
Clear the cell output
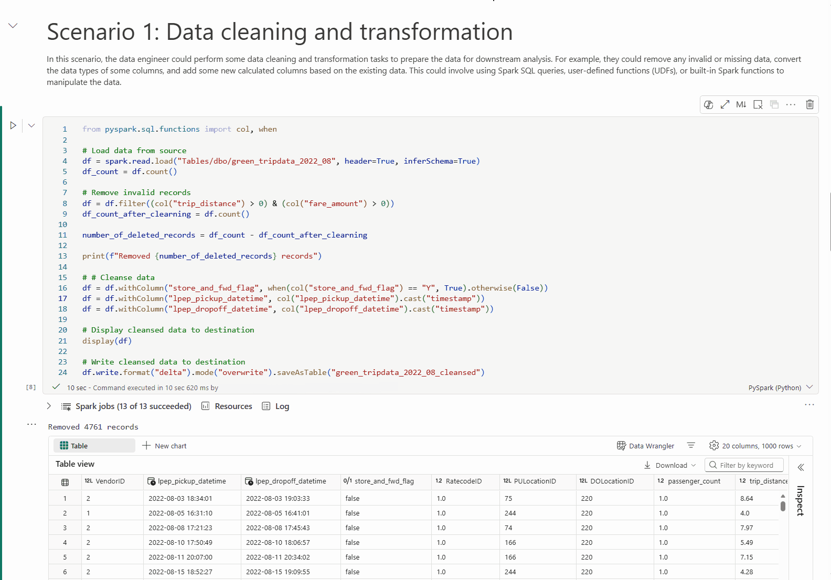[x=758, y=104]
